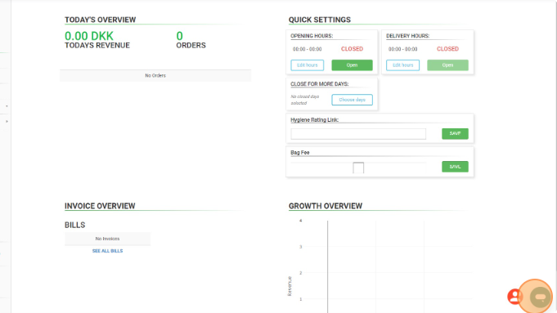557x313 pixels.
Task: Click the Opening Hours 00:00 - 00:00 time
Action: coord(308,49)
